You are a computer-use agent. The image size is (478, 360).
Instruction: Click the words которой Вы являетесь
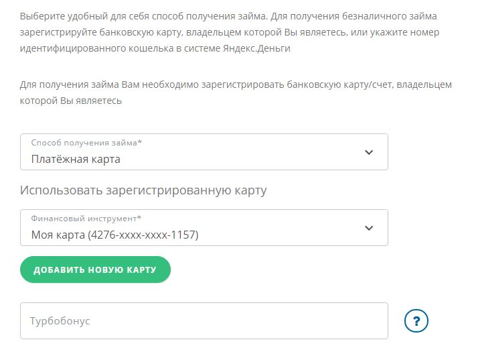pyautogui.click(x=71, y=101)
